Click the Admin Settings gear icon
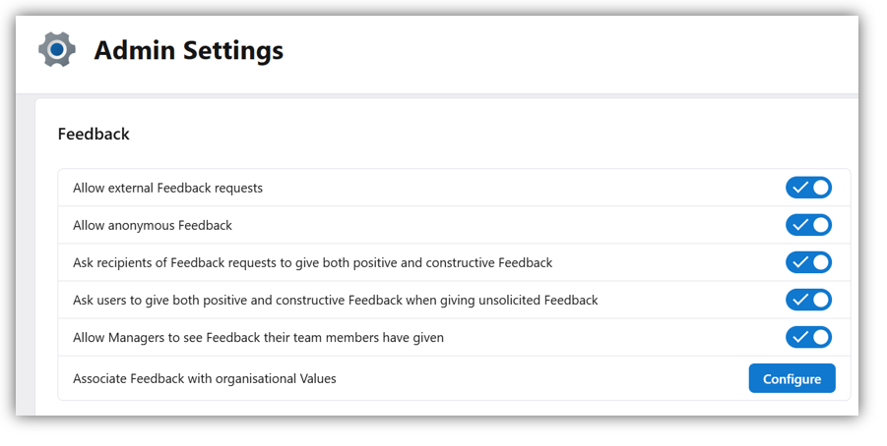Image resolution: width=887 pixels, height=446 pixels. point(57,49)
